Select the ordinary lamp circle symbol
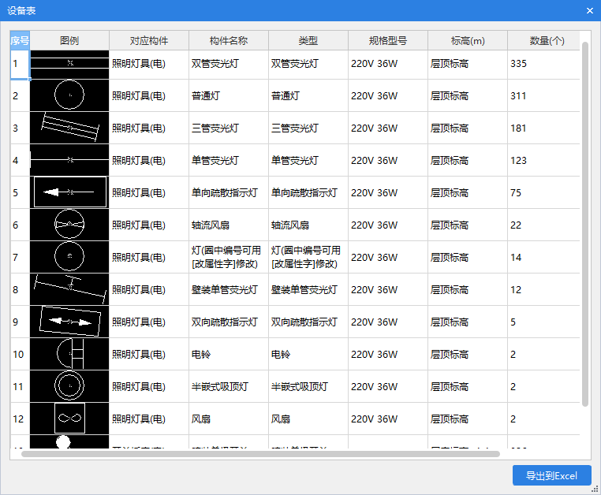Screen dimensions: 601x495 pos(69,95)
